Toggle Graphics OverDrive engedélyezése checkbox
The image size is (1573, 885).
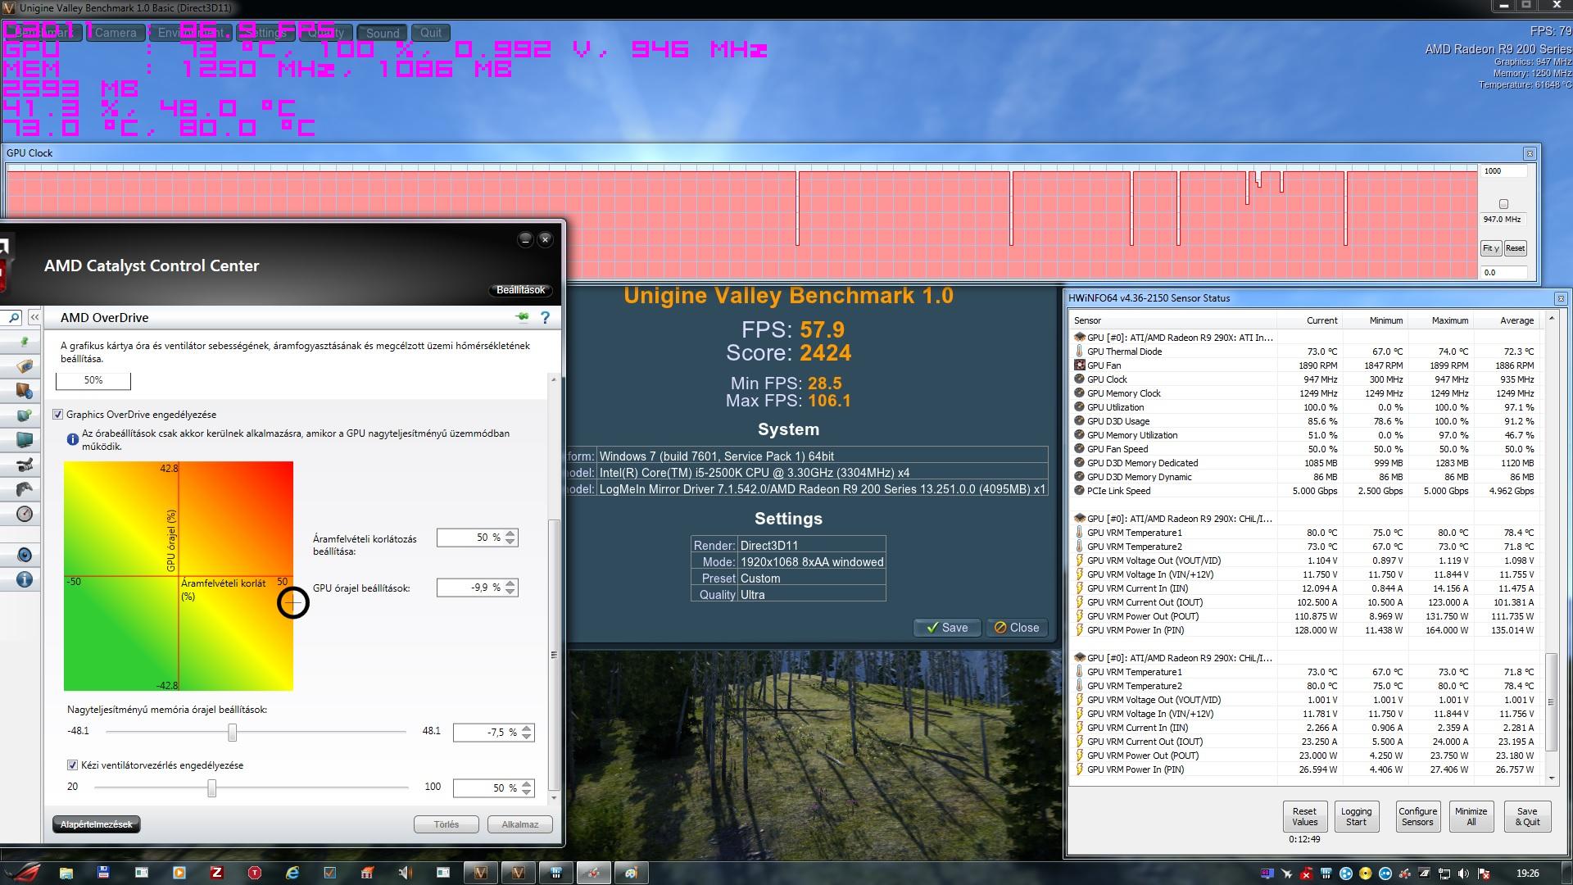58,415
